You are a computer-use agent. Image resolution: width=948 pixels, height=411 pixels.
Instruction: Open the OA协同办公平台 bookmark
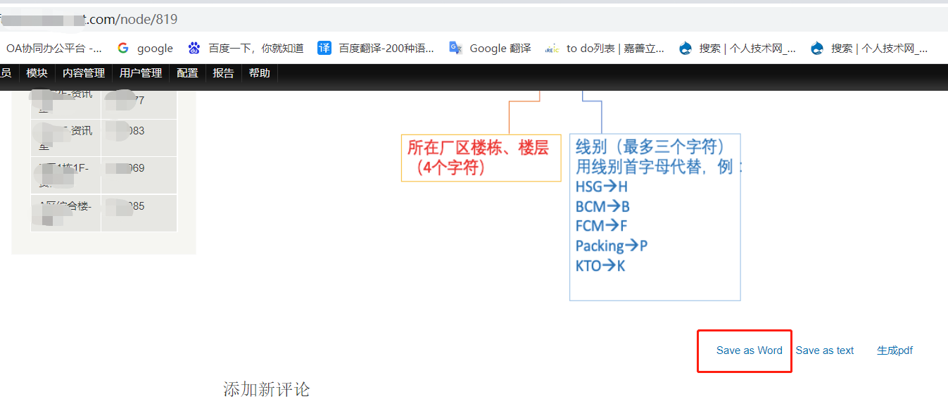[53, 49]
